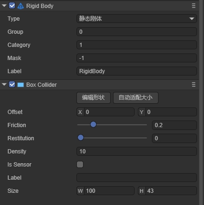Disable the Rigid Body component checkbox
204x205 pixels.
point(12,6)
